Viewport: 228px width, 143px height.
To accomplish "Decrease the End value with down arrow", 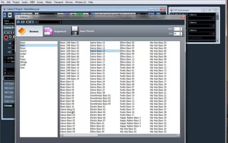I will (180, 34).
